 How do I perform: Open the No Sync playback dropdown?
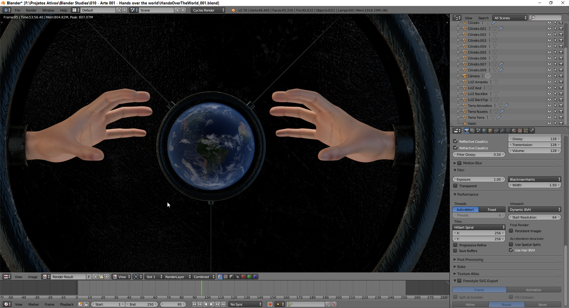point(245,304)
